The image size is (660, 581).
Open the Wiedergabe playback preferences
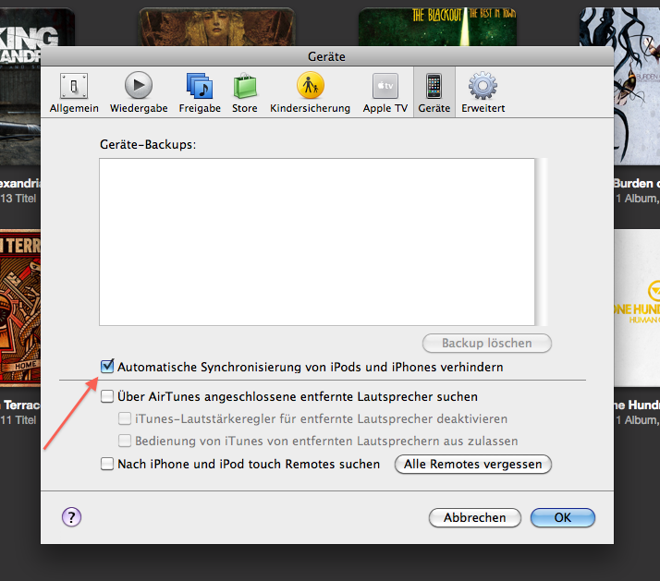(139, 93)
